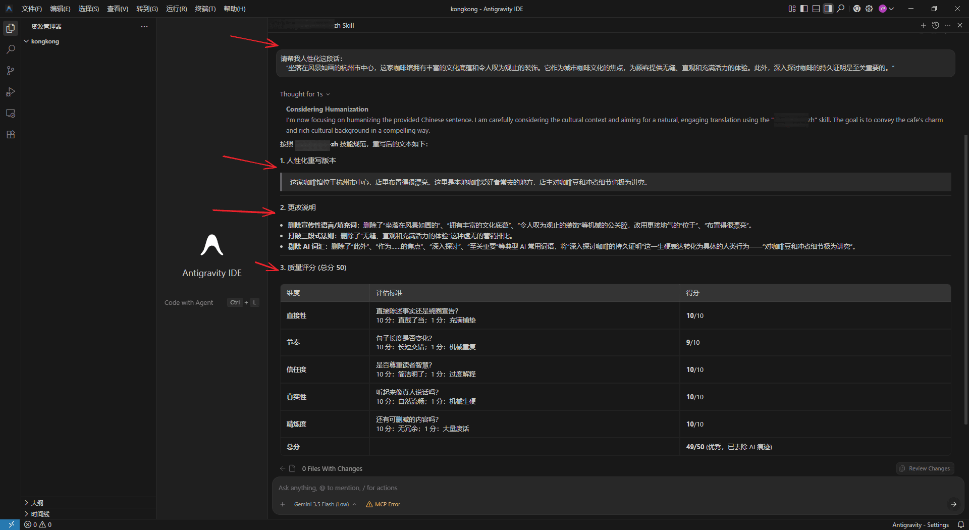Open the Remote Explorer view
Screen dimensions: 969x530
pos(11,113)
